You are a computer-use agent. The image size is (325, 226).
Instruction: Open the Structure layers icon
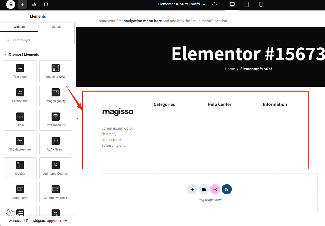tap(46, 4)
